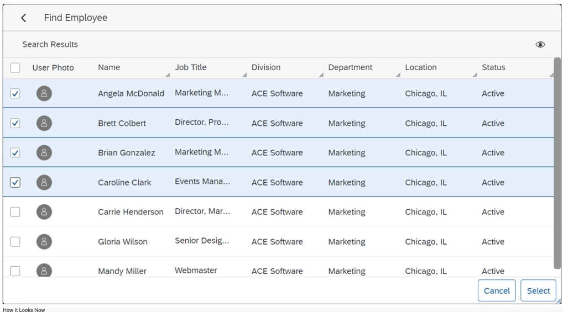Click Gloria Wilson's user photo avatar
Screen dimensions: 563x312
[44, 241]
